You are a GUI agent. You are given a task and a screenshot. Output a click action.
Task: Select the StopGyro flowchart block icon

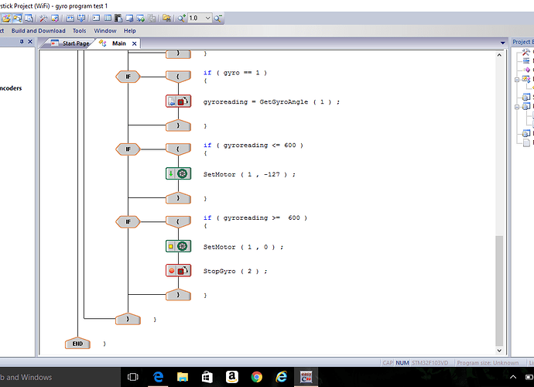coord(179,270)
